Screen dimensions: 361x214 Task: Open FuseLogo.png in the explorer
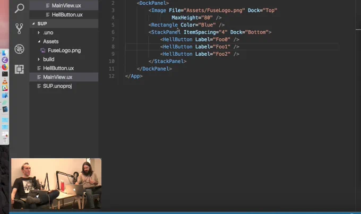pos(64,50)
